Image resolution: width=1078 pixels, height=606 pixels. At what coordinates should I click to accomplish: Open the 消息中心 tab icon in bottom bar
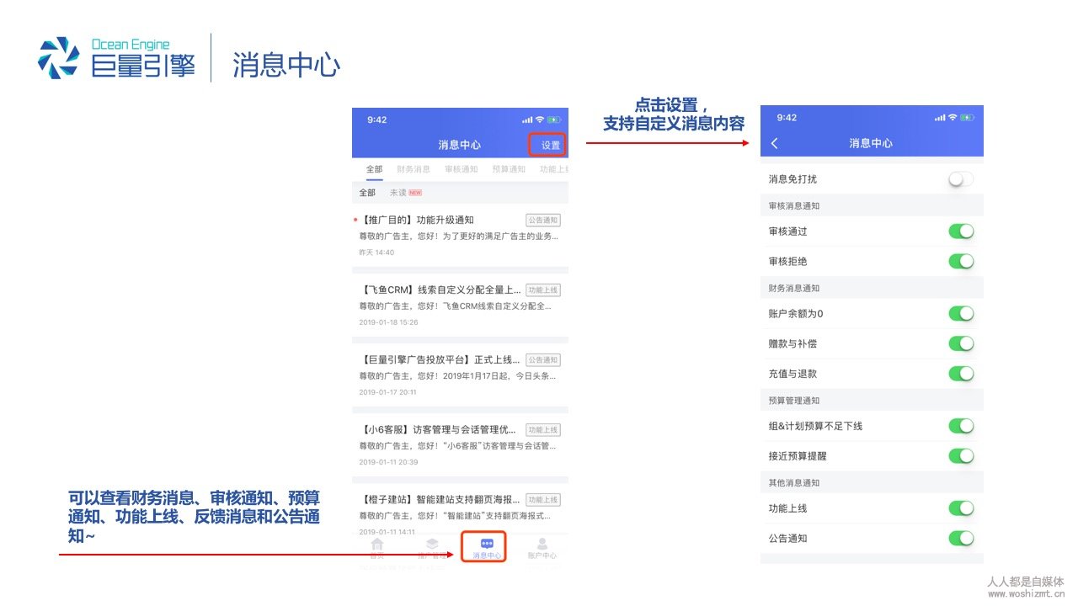tap(487, 545)
